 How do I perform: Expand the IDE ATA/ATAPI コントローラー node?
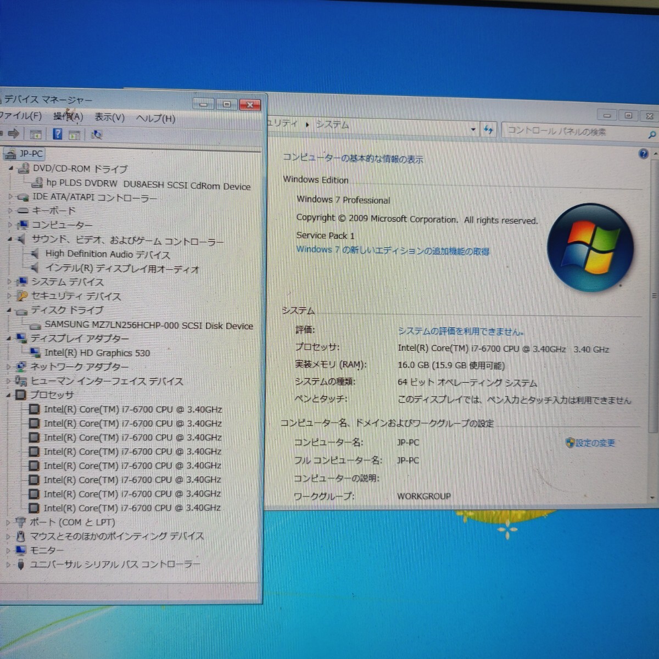click(x=10, y=196)
